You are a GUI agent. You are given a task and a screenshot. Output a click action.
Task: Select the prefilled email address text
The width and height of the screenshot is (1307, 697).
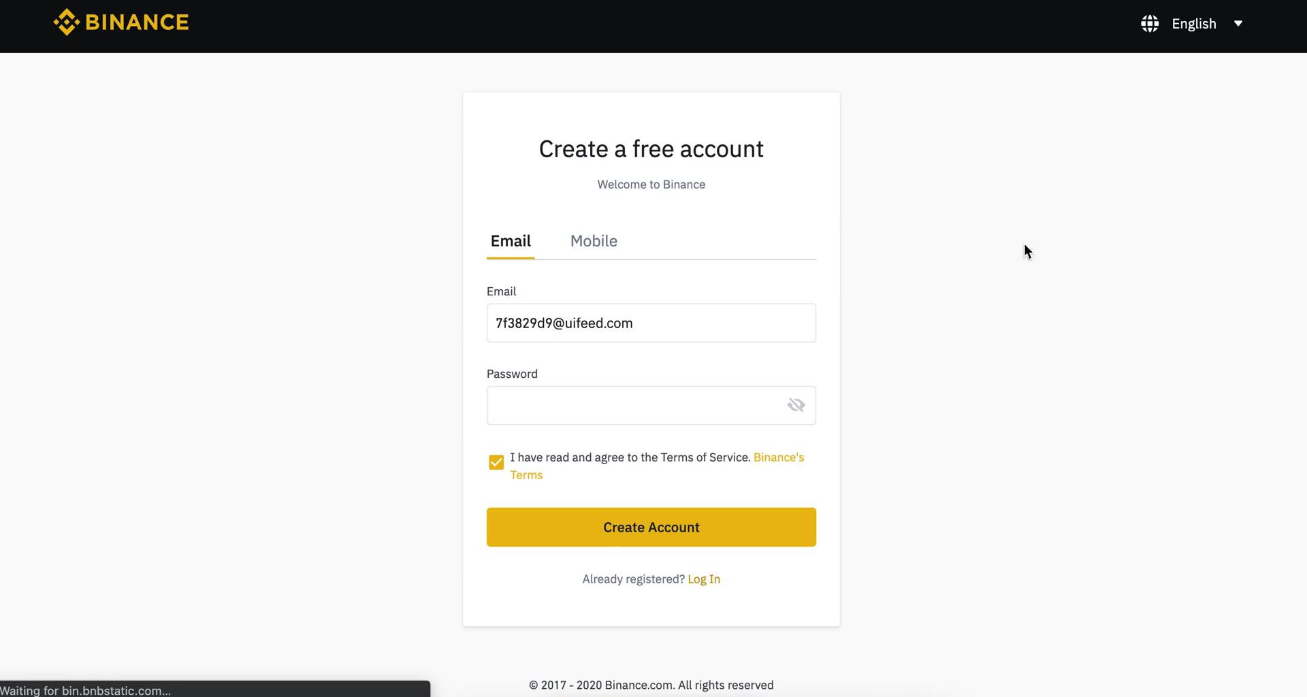tap(563, 323)
